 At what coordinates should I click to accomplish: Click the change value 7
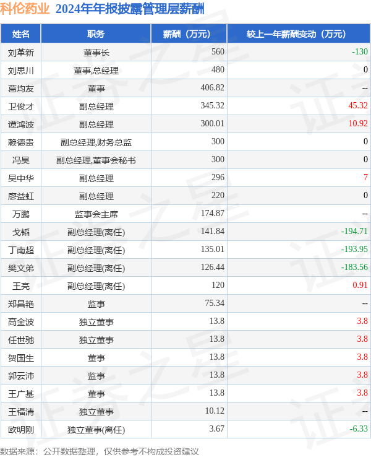coord(365,178)
